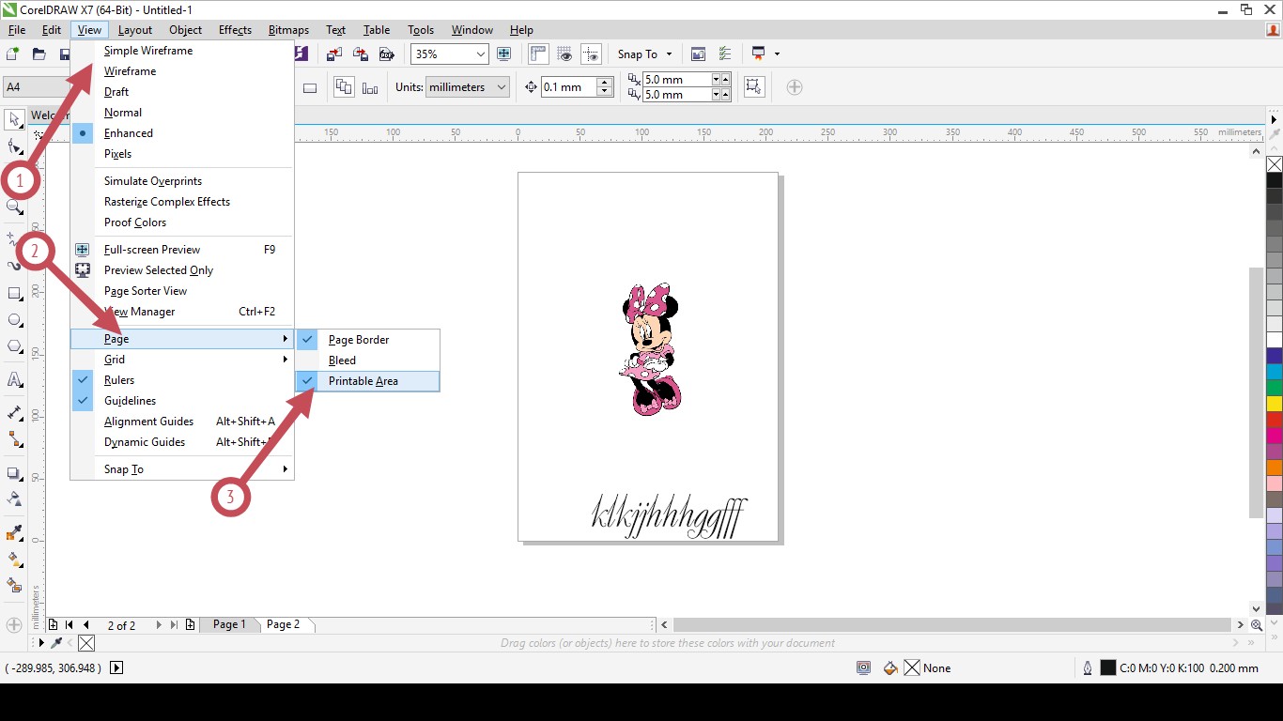Viewport: 1283px width, 721px height.
Task: Select the Smart Fill tool
Action: pos(14,585)
